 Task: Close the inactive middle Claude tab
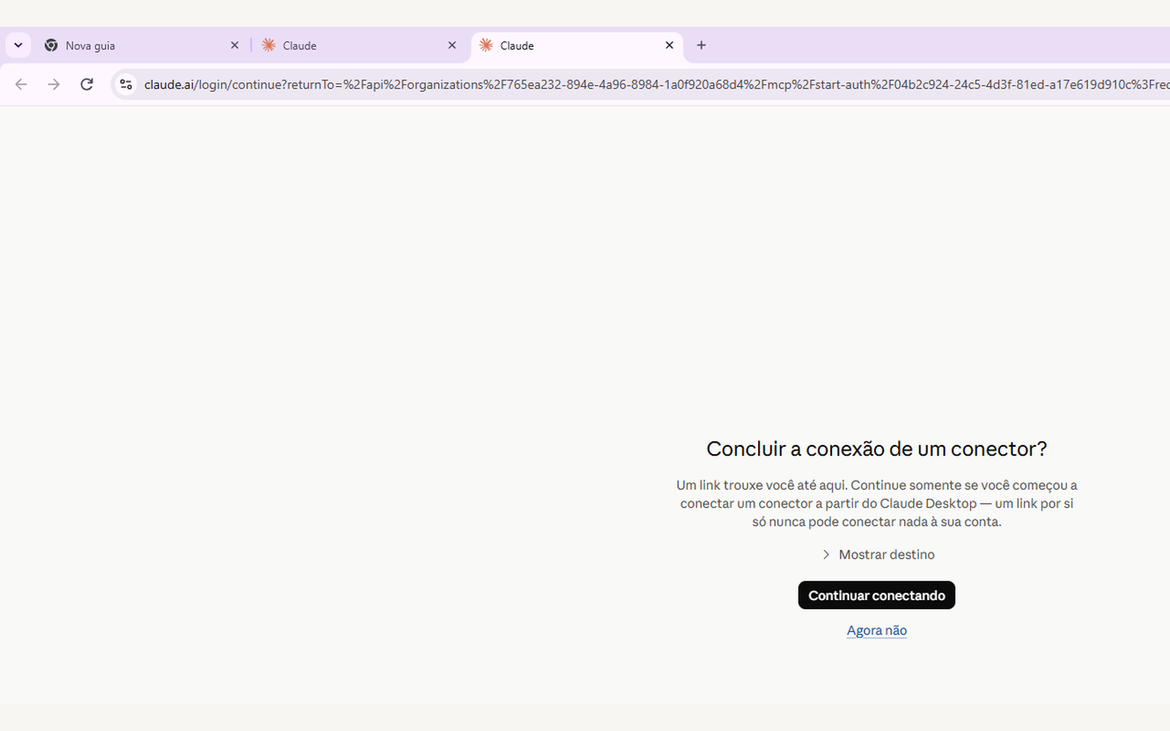(x=453, y=45)
